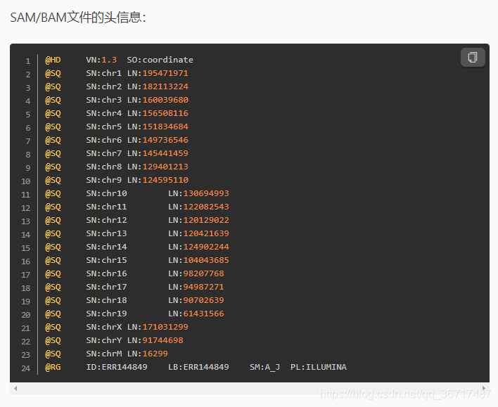
Task: Click the length value 61431566
Action: (x=203, y=314)
